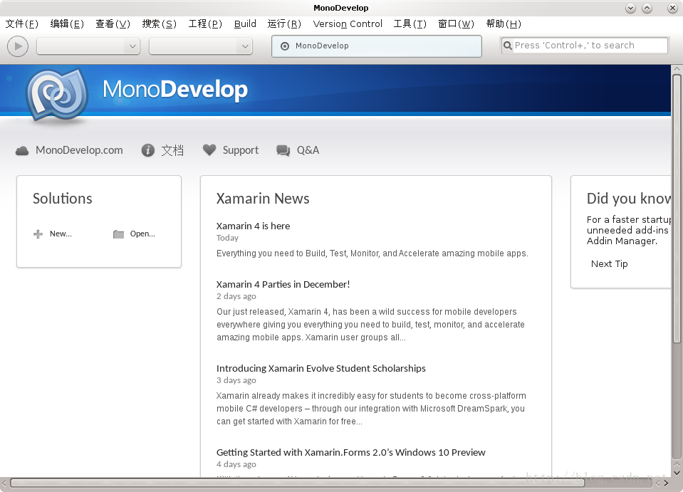Image resolution: width=683 pixels, height=492 pixels.
Task: Open 'Getting Started with Xamarin.Forms 2.0's Windows 10 Preview'
Action: tap(350, 452)
